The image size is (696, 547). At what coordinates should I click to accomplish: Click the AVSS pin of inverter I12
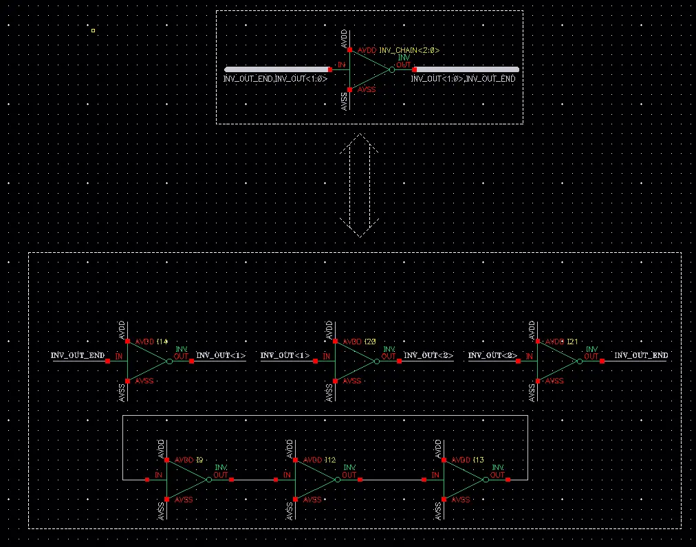[x=296, y=500]
